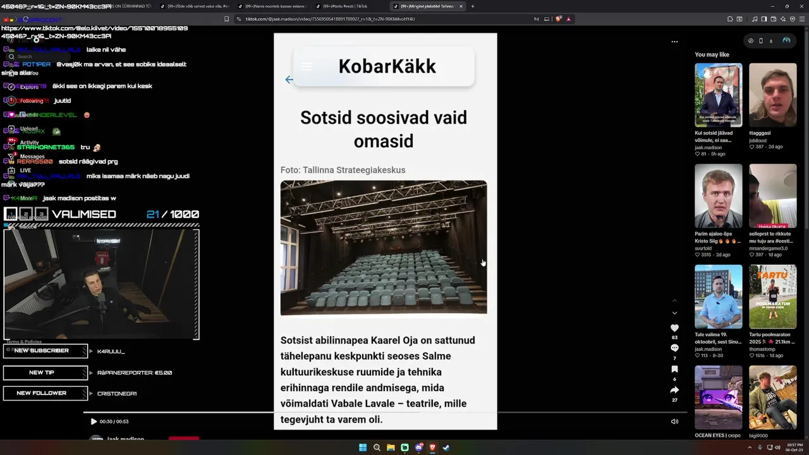
Task: Open the TikTok LIVE sidebar item
Action: (x=20, y=171)
